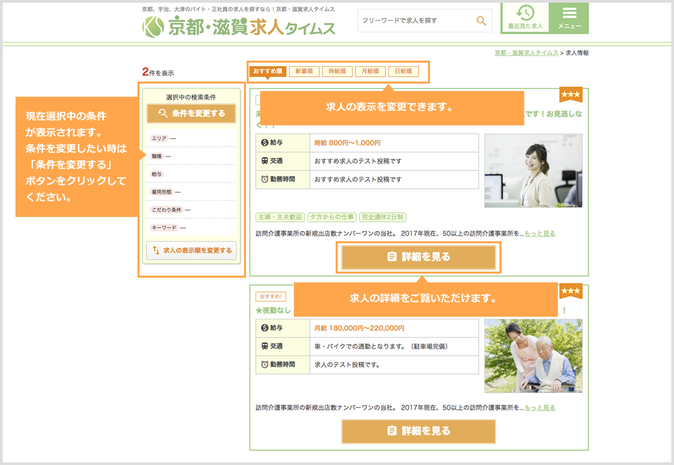Select the おすすめ順 sort tab
Screen dimensions: 674x465
coord(268,71)
